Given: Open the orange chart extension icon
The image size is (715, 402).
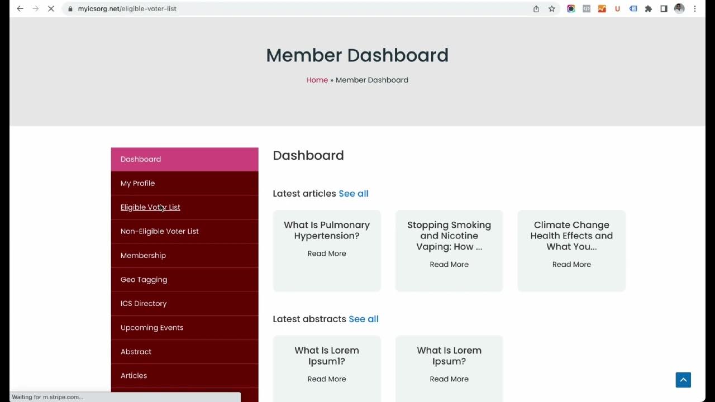Looking at the screenshot, I should pyautogui.click(x=602, y=9).
